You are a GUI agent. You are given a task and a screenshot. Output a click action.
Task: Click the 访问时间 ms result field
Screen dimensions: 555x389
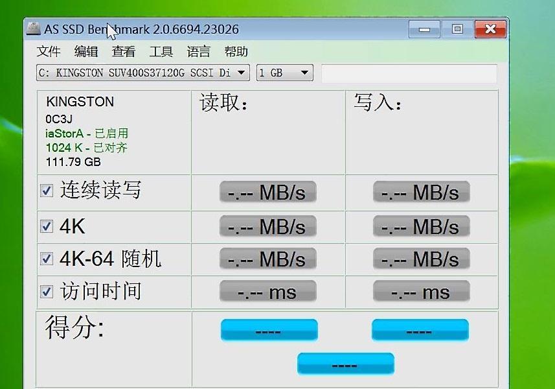[x=267, y=291]
